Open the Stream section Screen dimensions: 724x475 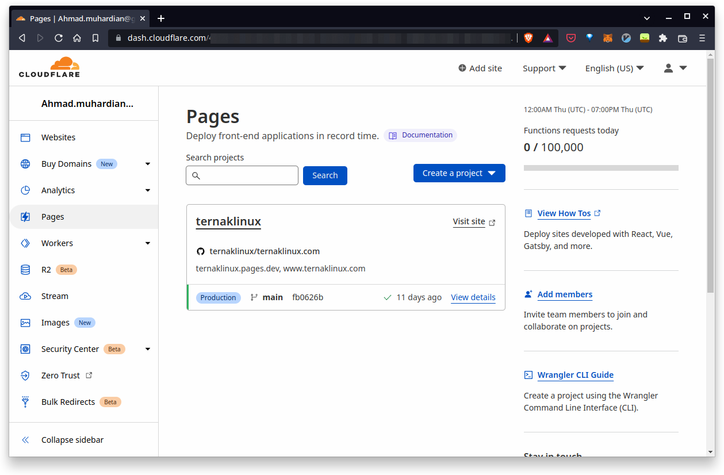coord(55,296)
